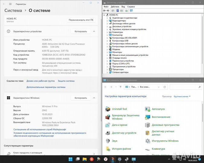Expand the Контроллеры USB node
204x163 pixels.
point(107,41)
